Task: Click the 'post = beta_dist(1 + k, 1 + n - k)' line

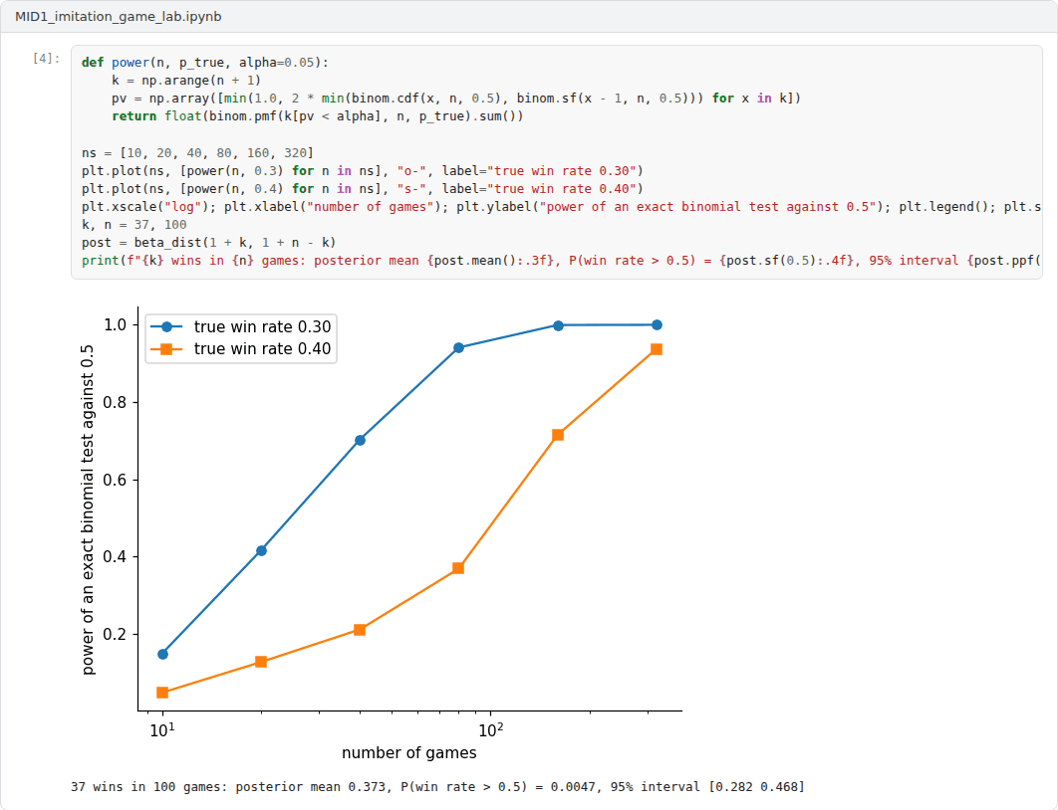Action: click(x=208, y=242)
